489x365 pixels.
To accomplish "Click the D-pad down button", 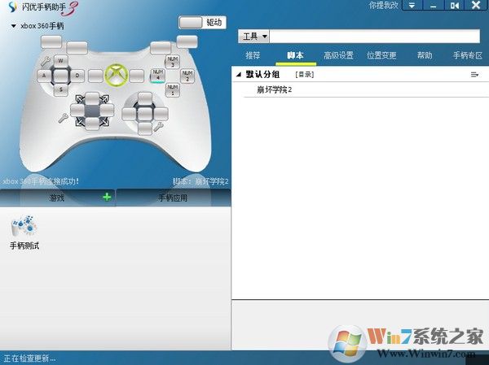I will click(92, 124).
